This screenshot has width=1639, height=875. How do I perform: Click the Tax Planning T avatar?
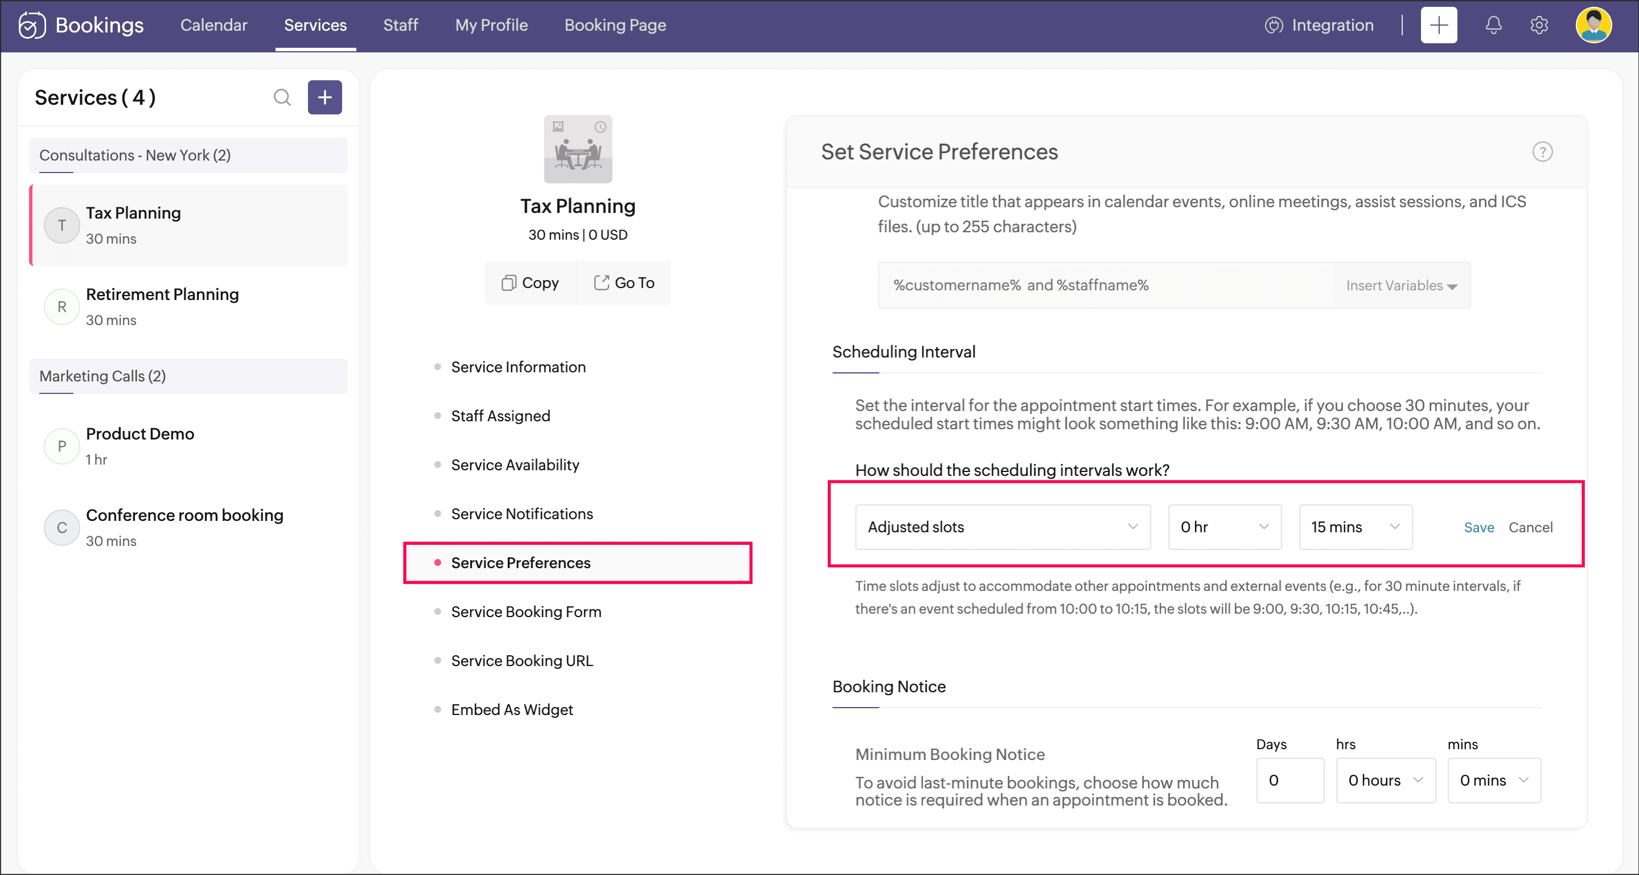(61, 225)
